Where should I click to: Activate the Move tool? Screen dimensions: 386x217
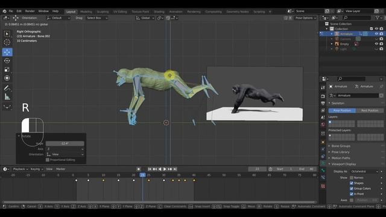(x=7, y=52)
